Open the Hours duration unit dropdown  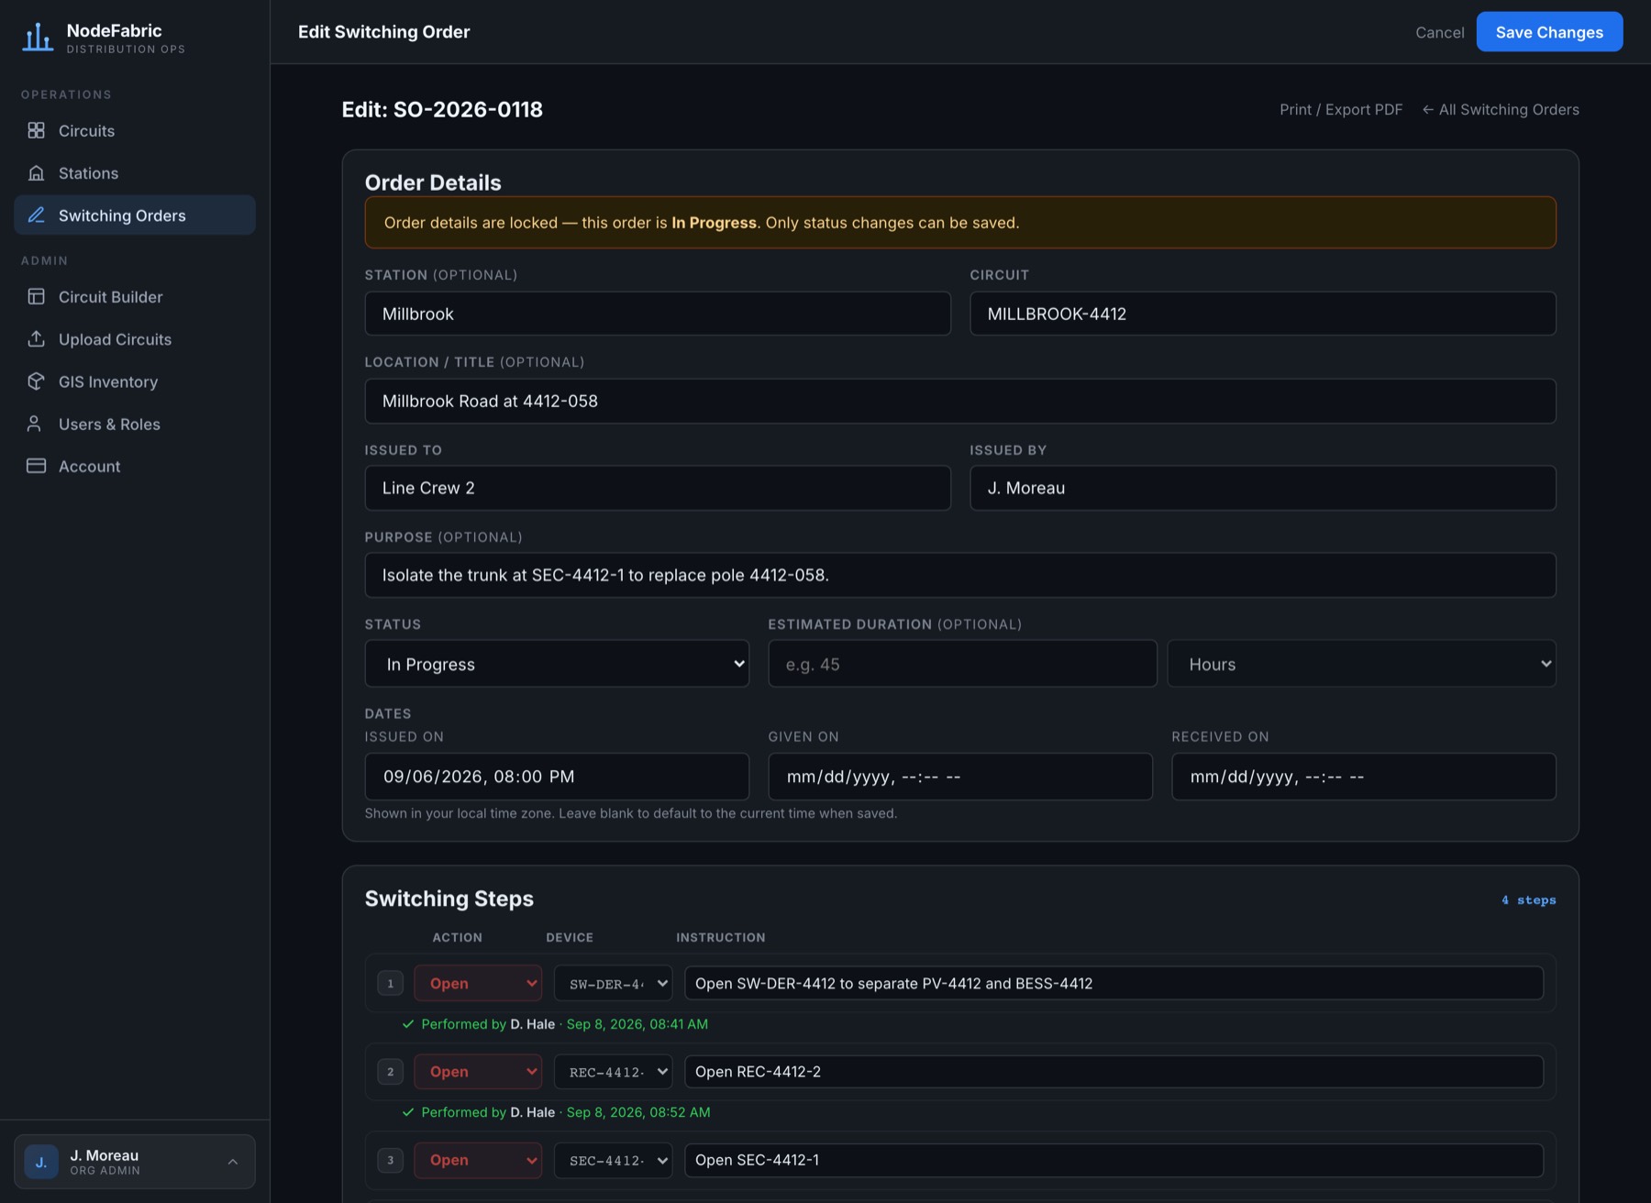pos(1361,664)
